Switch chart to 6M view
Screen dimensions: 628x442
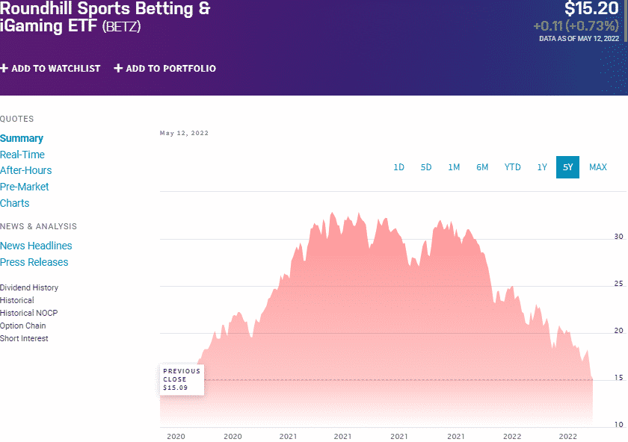482,167
